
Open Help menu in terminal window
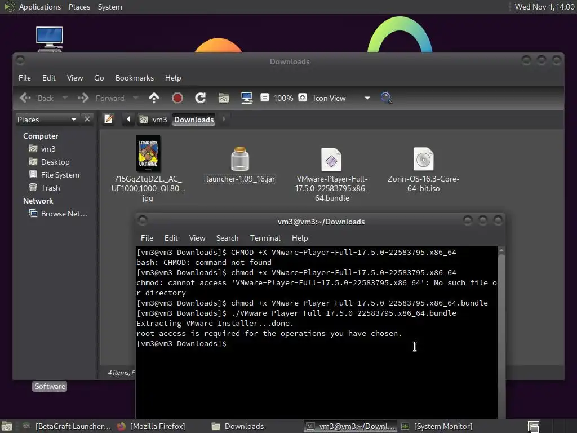(300, 238)
